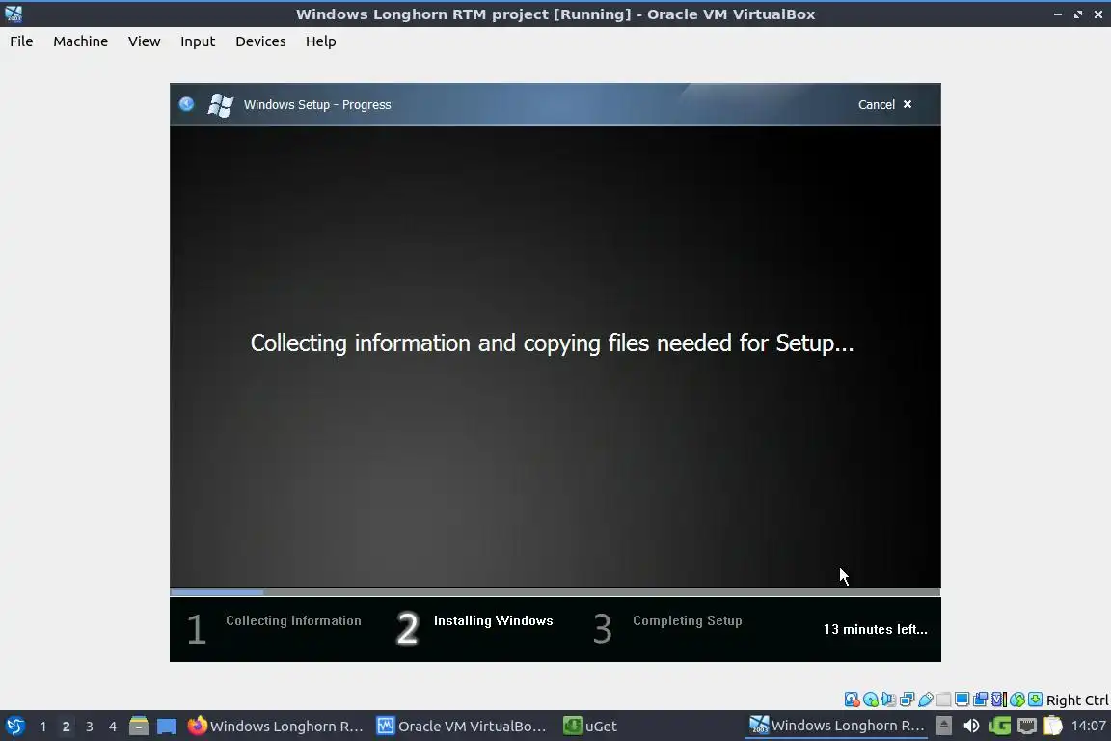Click the Collecting Information step label
This screenshot has height=741, width=1111.
(x=293, y=620)
